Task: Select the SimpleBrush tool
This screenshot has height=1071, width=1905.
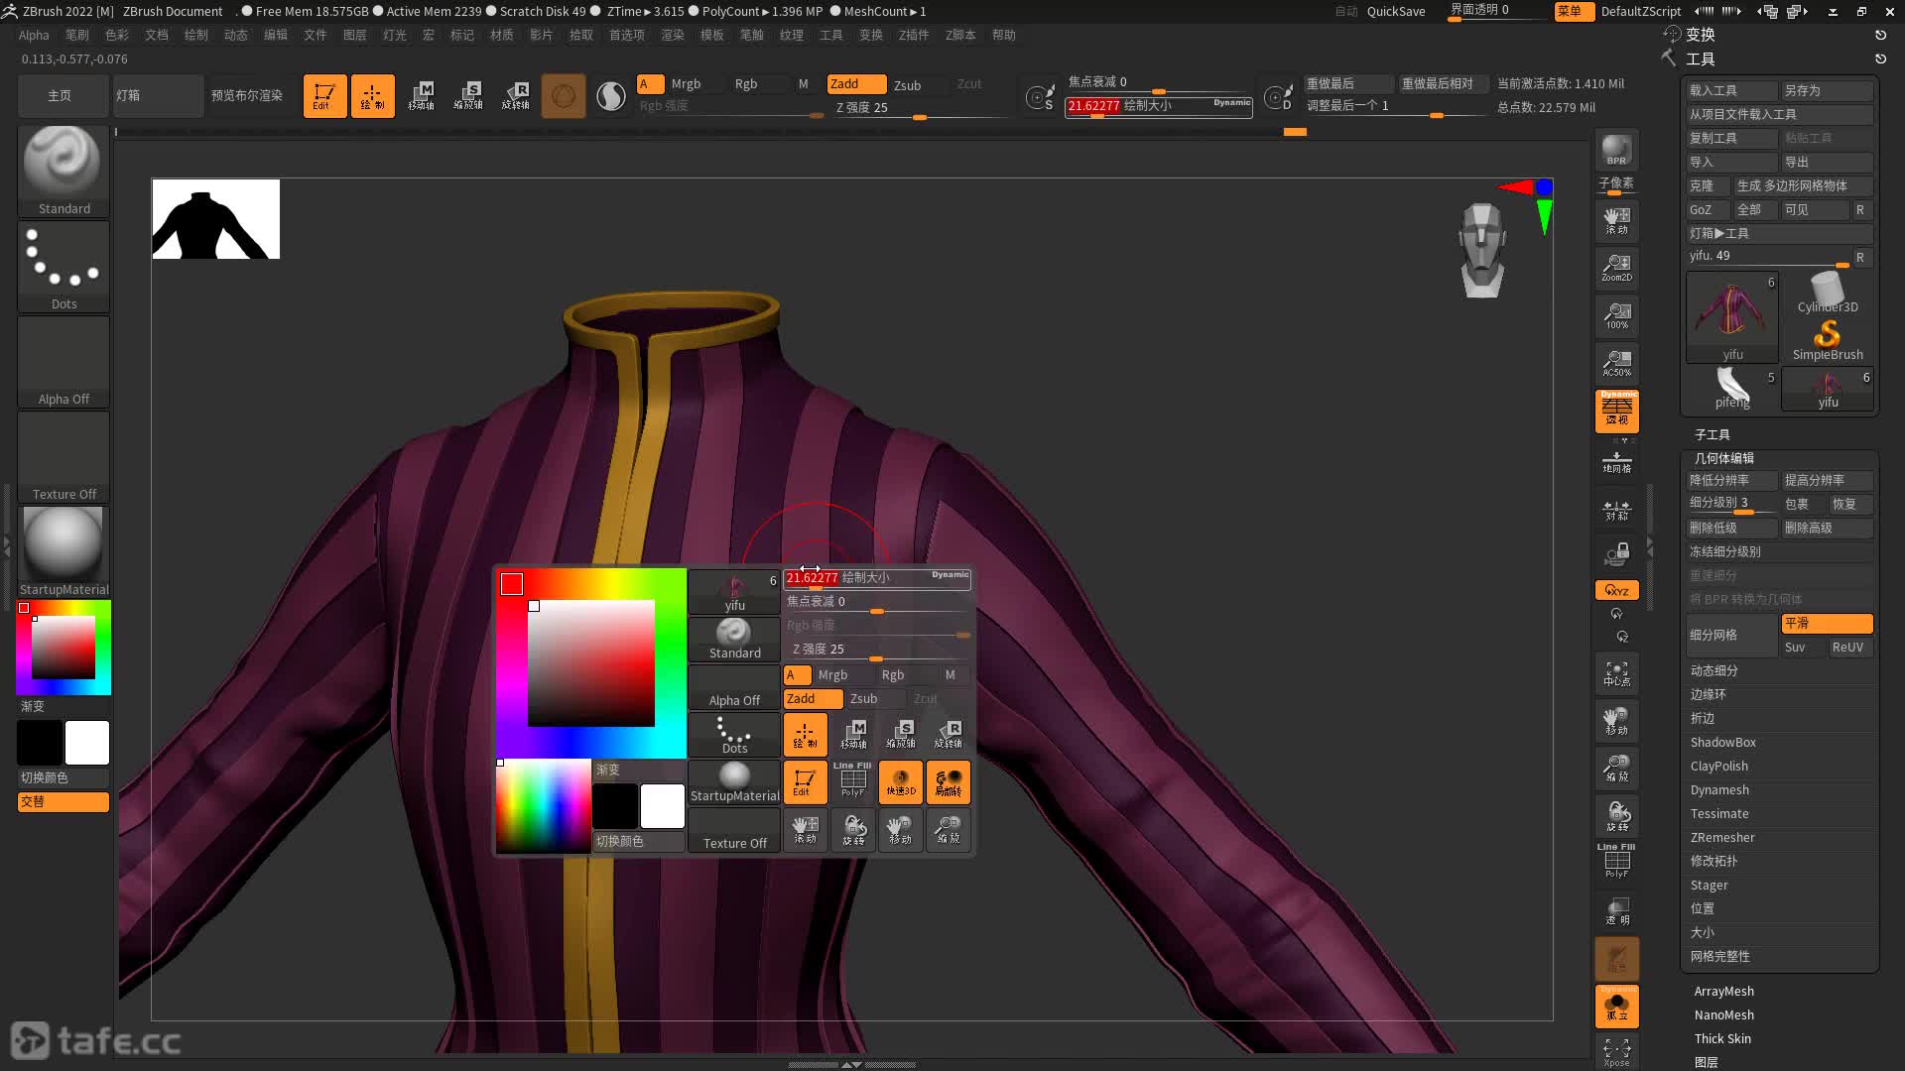Action: (x=1828, y=341)
